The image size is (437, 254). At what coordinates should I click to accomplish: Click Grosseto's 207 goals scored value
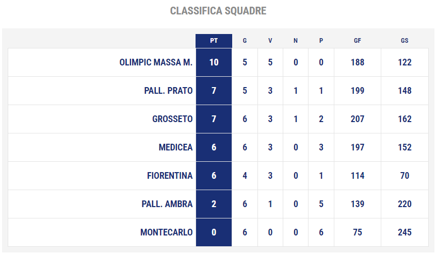click(358, 119)
